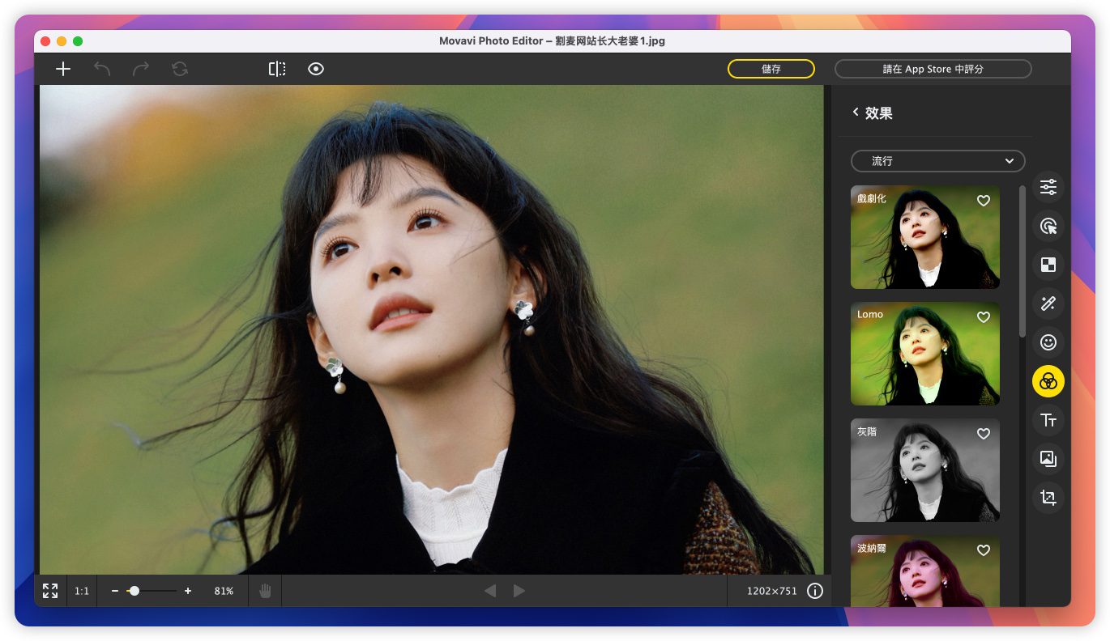The height and width of the screenshot is (641, 1110).
Task: Open the face retouching smiley tool
Action: (1048, 342)
